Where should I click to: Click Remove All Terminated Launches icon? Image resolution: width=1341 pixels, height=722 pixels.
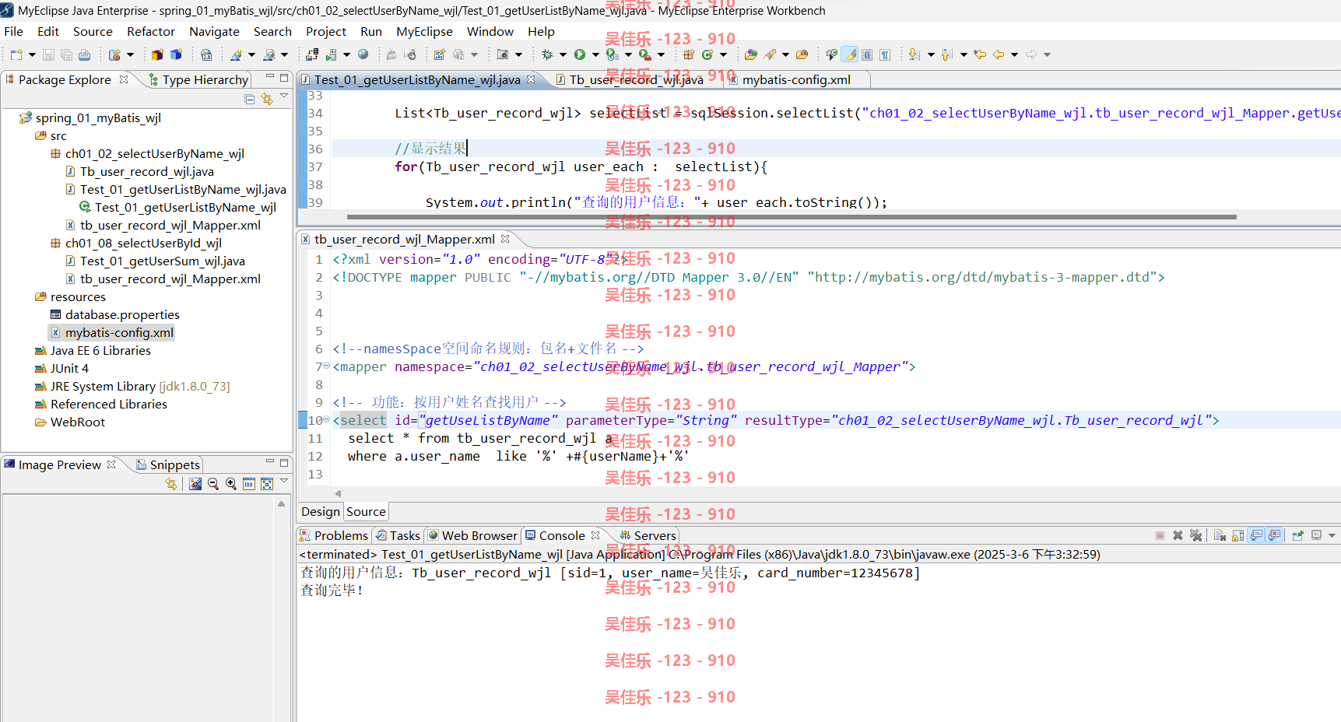click(1196, 535)
